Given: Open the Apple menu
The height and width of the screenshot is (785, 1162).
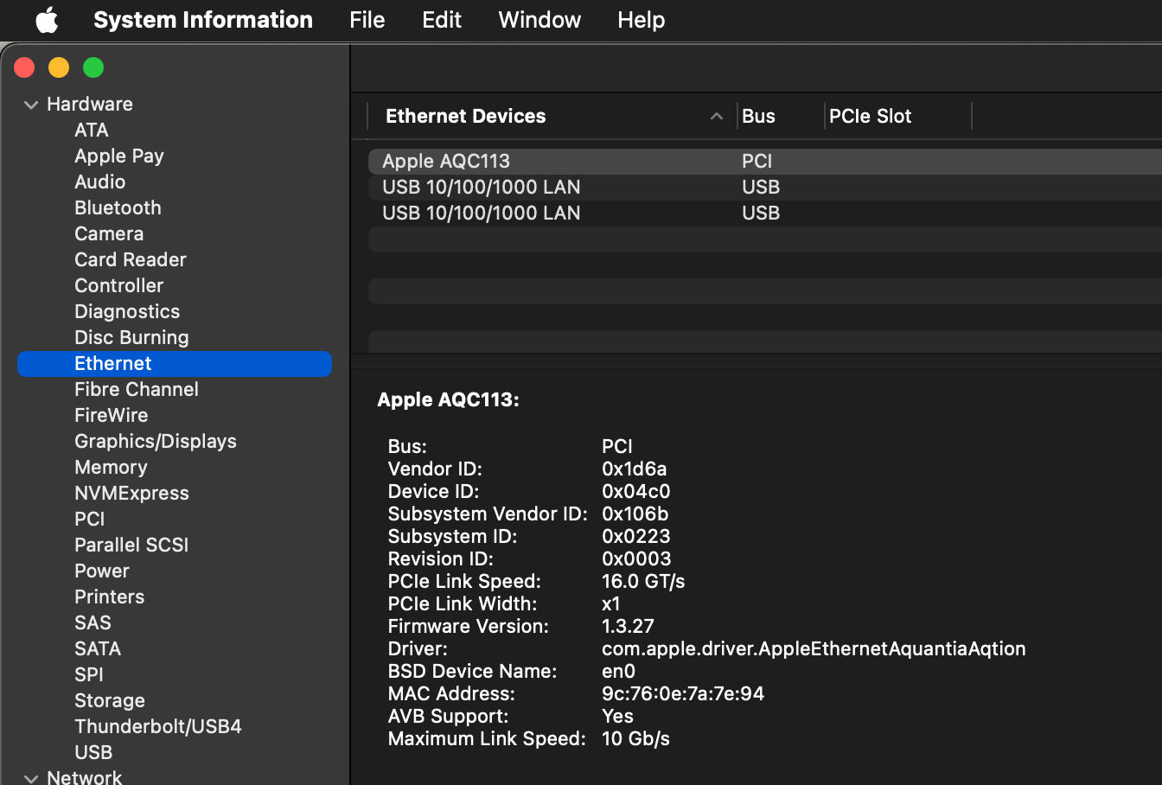Looking at the screenshot, I should [47, 20].
